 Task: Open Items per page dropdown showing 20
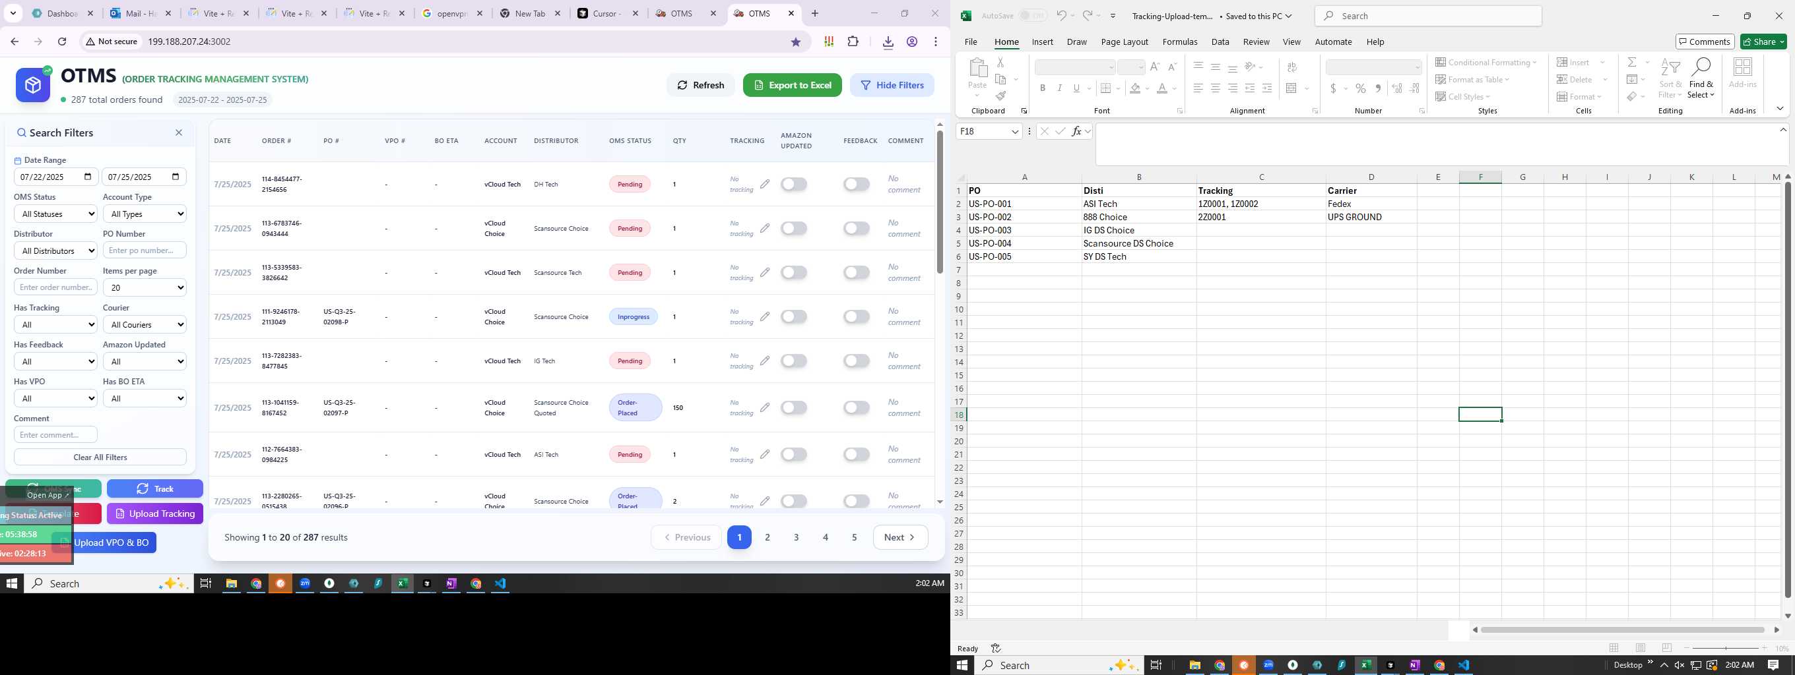[x=145, y=287]
